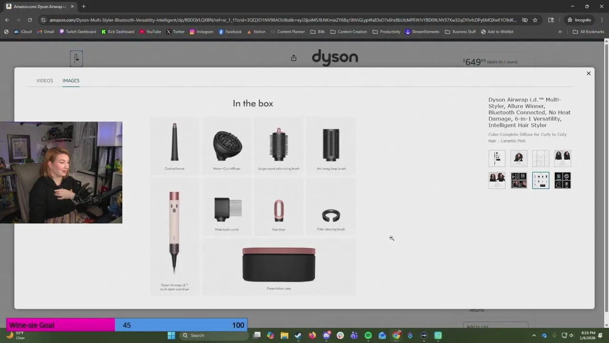Switch to Chrome in the taskbar
The height and width of the screenshot is (343, 609).
point(396,335)
